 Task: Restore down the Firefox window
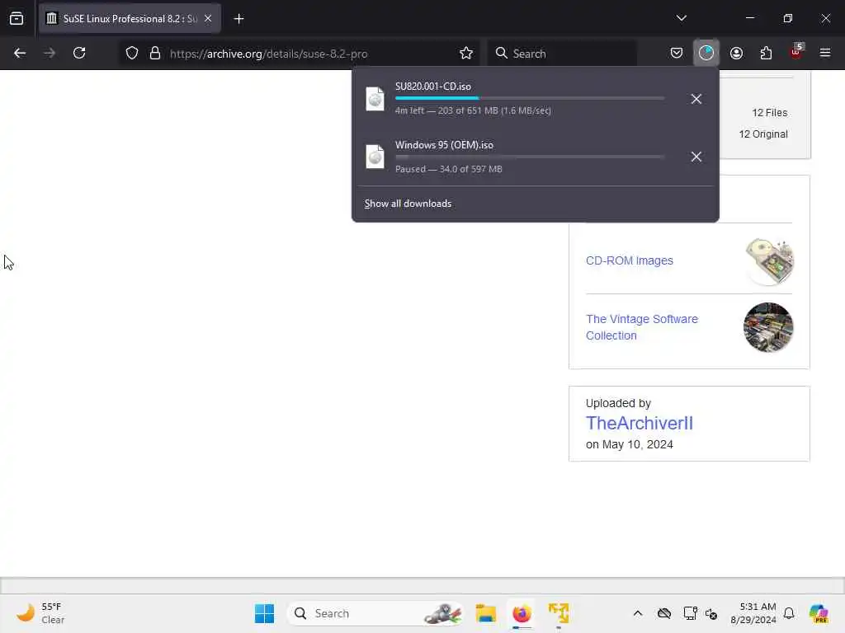(x=787, y=18)
